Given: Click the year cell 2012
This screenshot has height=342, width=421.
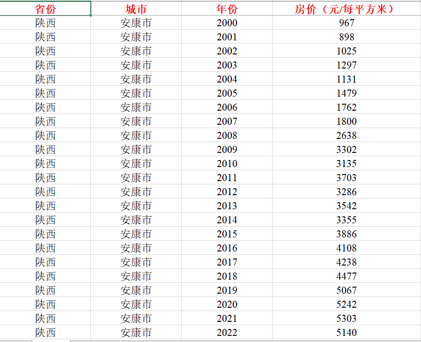Looking at the screenshot, I should coord(227,191).
